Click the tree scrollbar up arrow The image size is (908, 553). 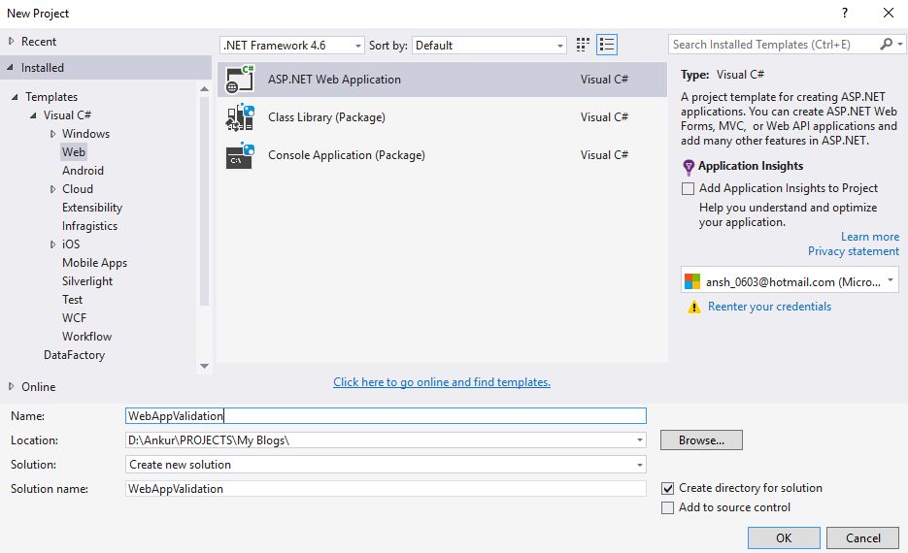(204, 89)
